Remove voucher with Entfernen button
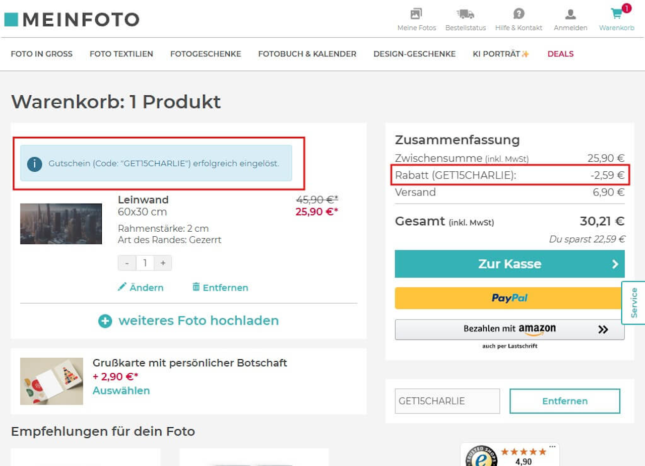645x466 pixels. click(565, 401)
